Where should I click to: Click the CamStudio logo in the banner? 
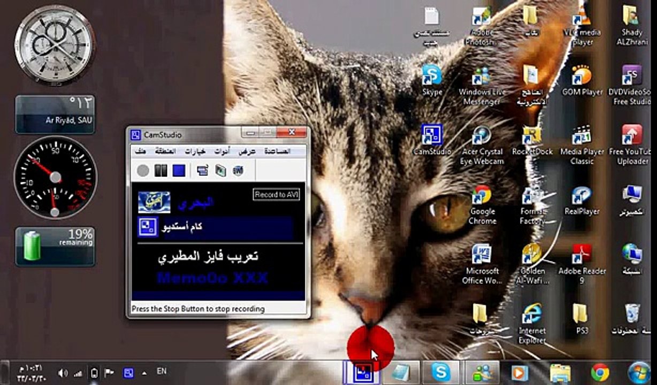(x=147, y=228)
